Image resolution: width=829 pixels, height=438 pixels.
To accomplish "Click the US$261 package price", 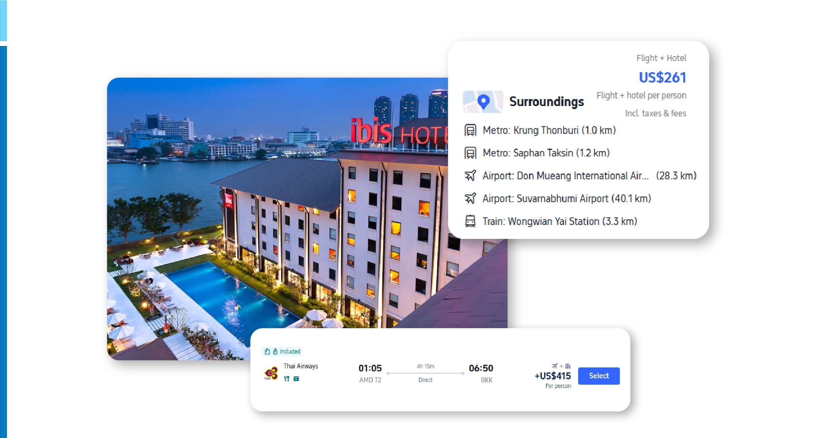I will click(x=662, y=78).
